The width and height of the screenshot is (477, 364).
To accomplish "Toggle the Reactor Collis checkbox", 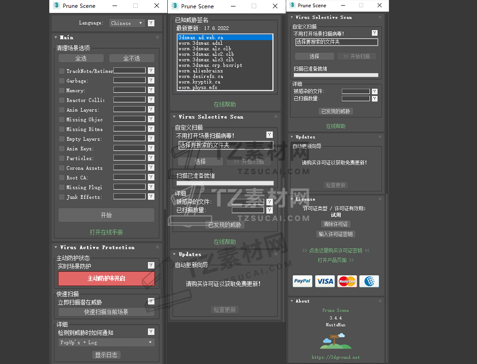I will [x=62, y=100].
